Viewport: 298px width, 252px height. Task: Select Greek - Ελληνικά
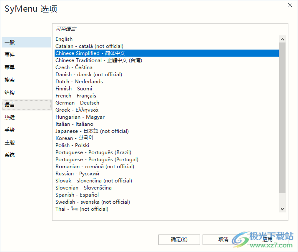pos(167,110)
